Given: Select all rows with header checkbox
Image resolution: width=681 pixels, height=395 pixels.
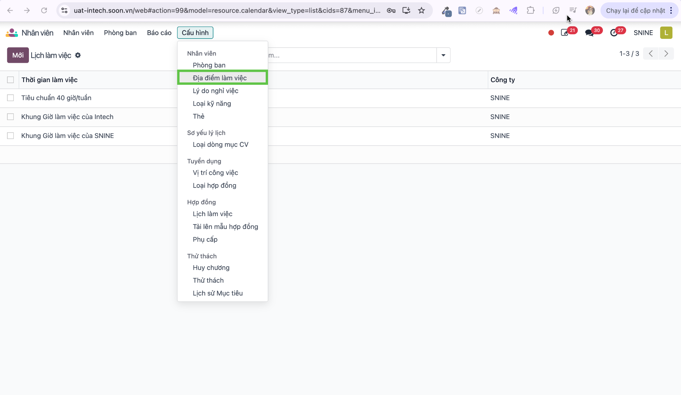Looking at the screenshot, I should pyautogui.click(x=10, y=80).
